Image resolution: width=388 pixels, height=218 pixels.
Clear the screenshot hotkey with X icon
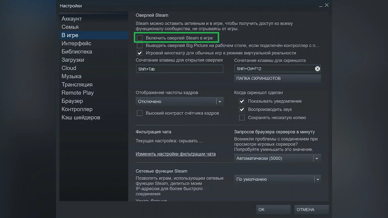(x=317, y=68)
